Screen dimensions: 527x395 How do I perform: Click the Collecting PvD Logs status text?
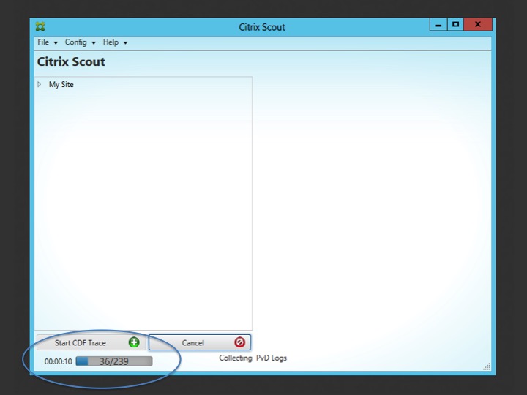tap(253, 358)
